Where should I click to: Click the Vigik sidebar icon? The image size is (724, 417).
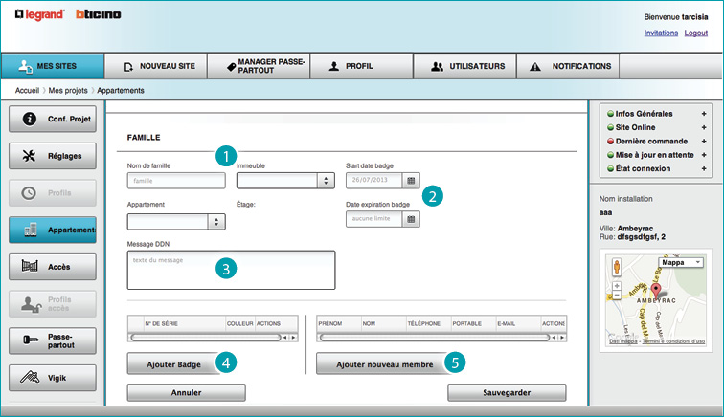[x=29, y=378]
